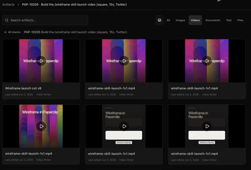Play the Wireframe launch cut v8 video
This screenshot has width=251, height=170.
(x=41, y=61)
